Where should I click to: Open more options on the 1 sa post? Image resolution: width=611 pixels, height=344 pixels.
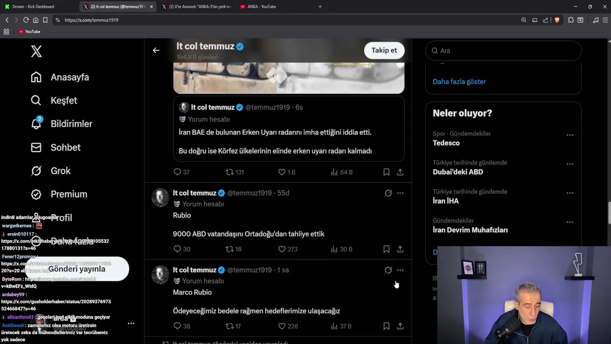point(400,270)
